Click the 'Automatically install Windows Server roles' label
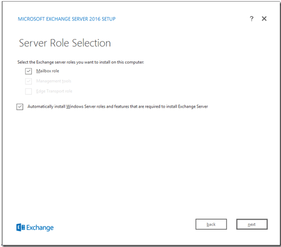The width and height of the screenshot is (281, 247). click(x=118, y=106)
